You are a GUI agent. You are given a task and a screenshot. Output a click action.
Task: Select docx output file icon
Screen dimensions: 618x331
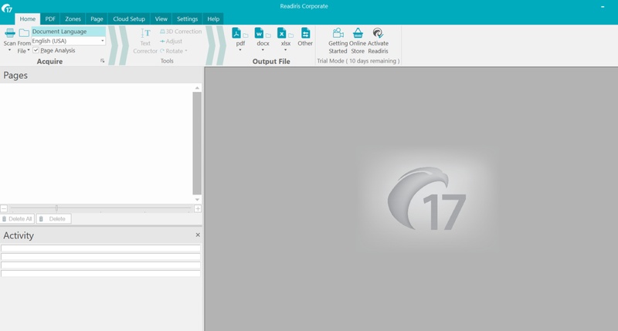[x=259, y=33]
